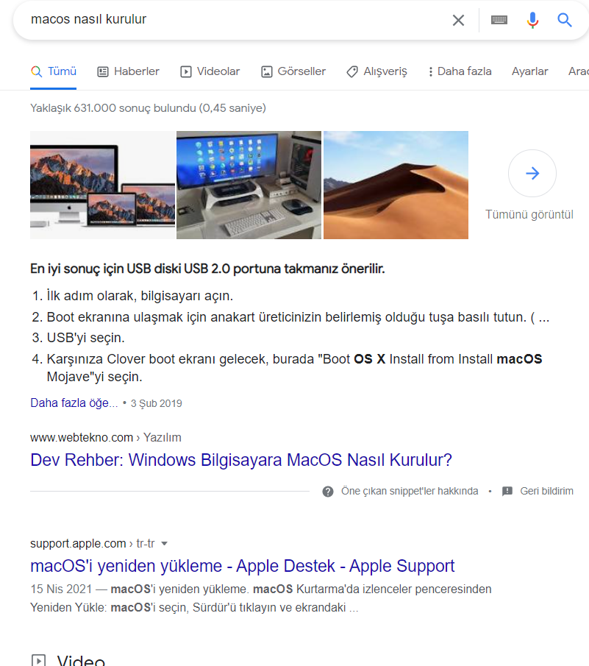The width and height of the screenshot is (589, 666).
Task: Switch to the Haberler tab
Action: pos(129,71)
